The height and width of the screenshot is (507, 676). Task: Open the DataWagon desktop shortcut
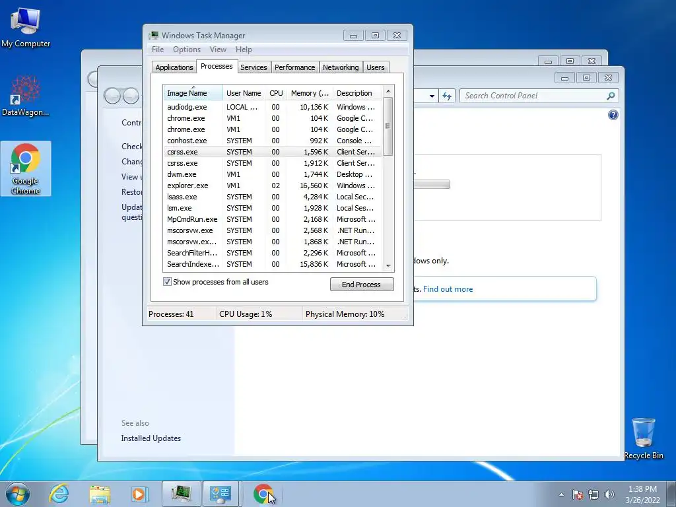click(x=26, y=96)
